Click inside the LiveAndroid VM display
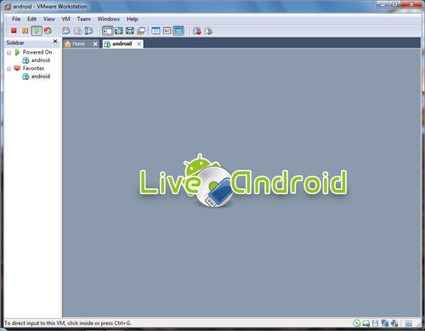Viewport: 425px width, 331px height. coord(241,183)
